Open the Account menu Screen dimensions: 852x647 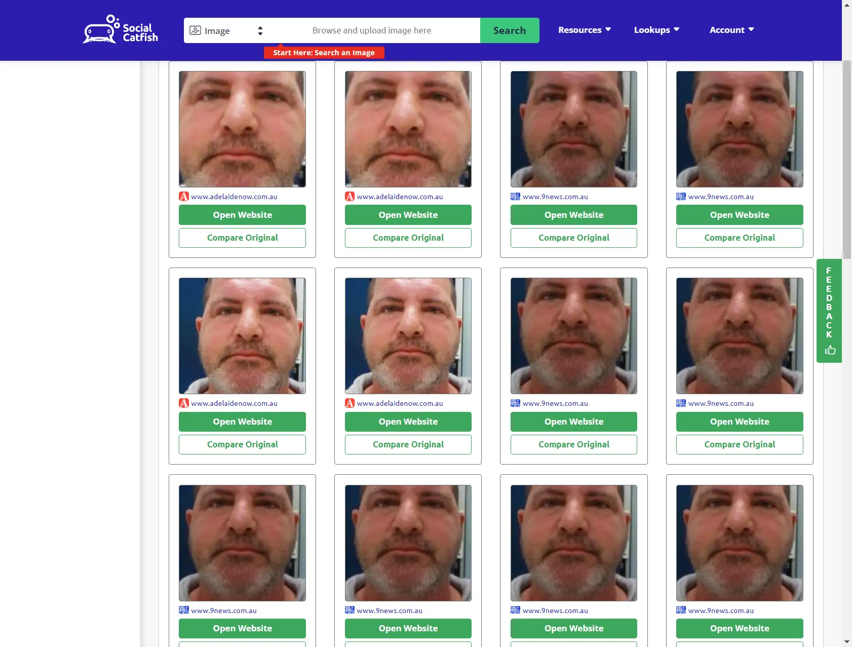click(731, 30)
